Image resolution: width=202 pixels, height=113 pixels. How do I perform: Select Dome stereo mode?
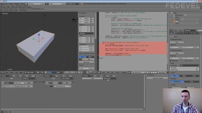pos(194,76)
